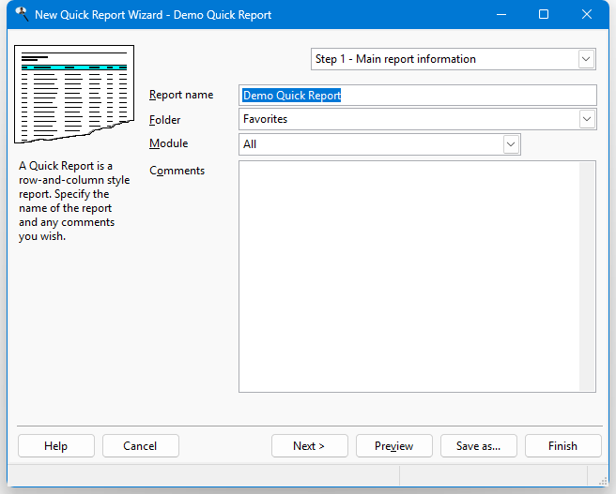Screen dimensions: 616x494
Task: Open the Folder dropdown arrow
Action: (x=587, y=119)
